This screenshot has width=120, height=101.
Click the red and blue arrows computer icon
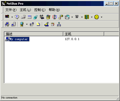coord(55,17)
